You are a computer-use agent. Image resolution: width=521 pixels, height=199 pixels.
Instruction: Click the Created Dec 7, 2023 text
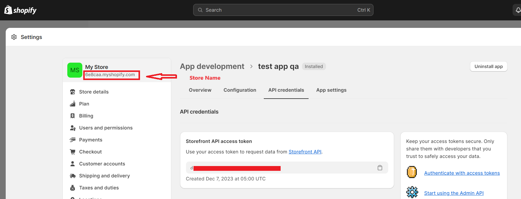[x=226, y=179]
